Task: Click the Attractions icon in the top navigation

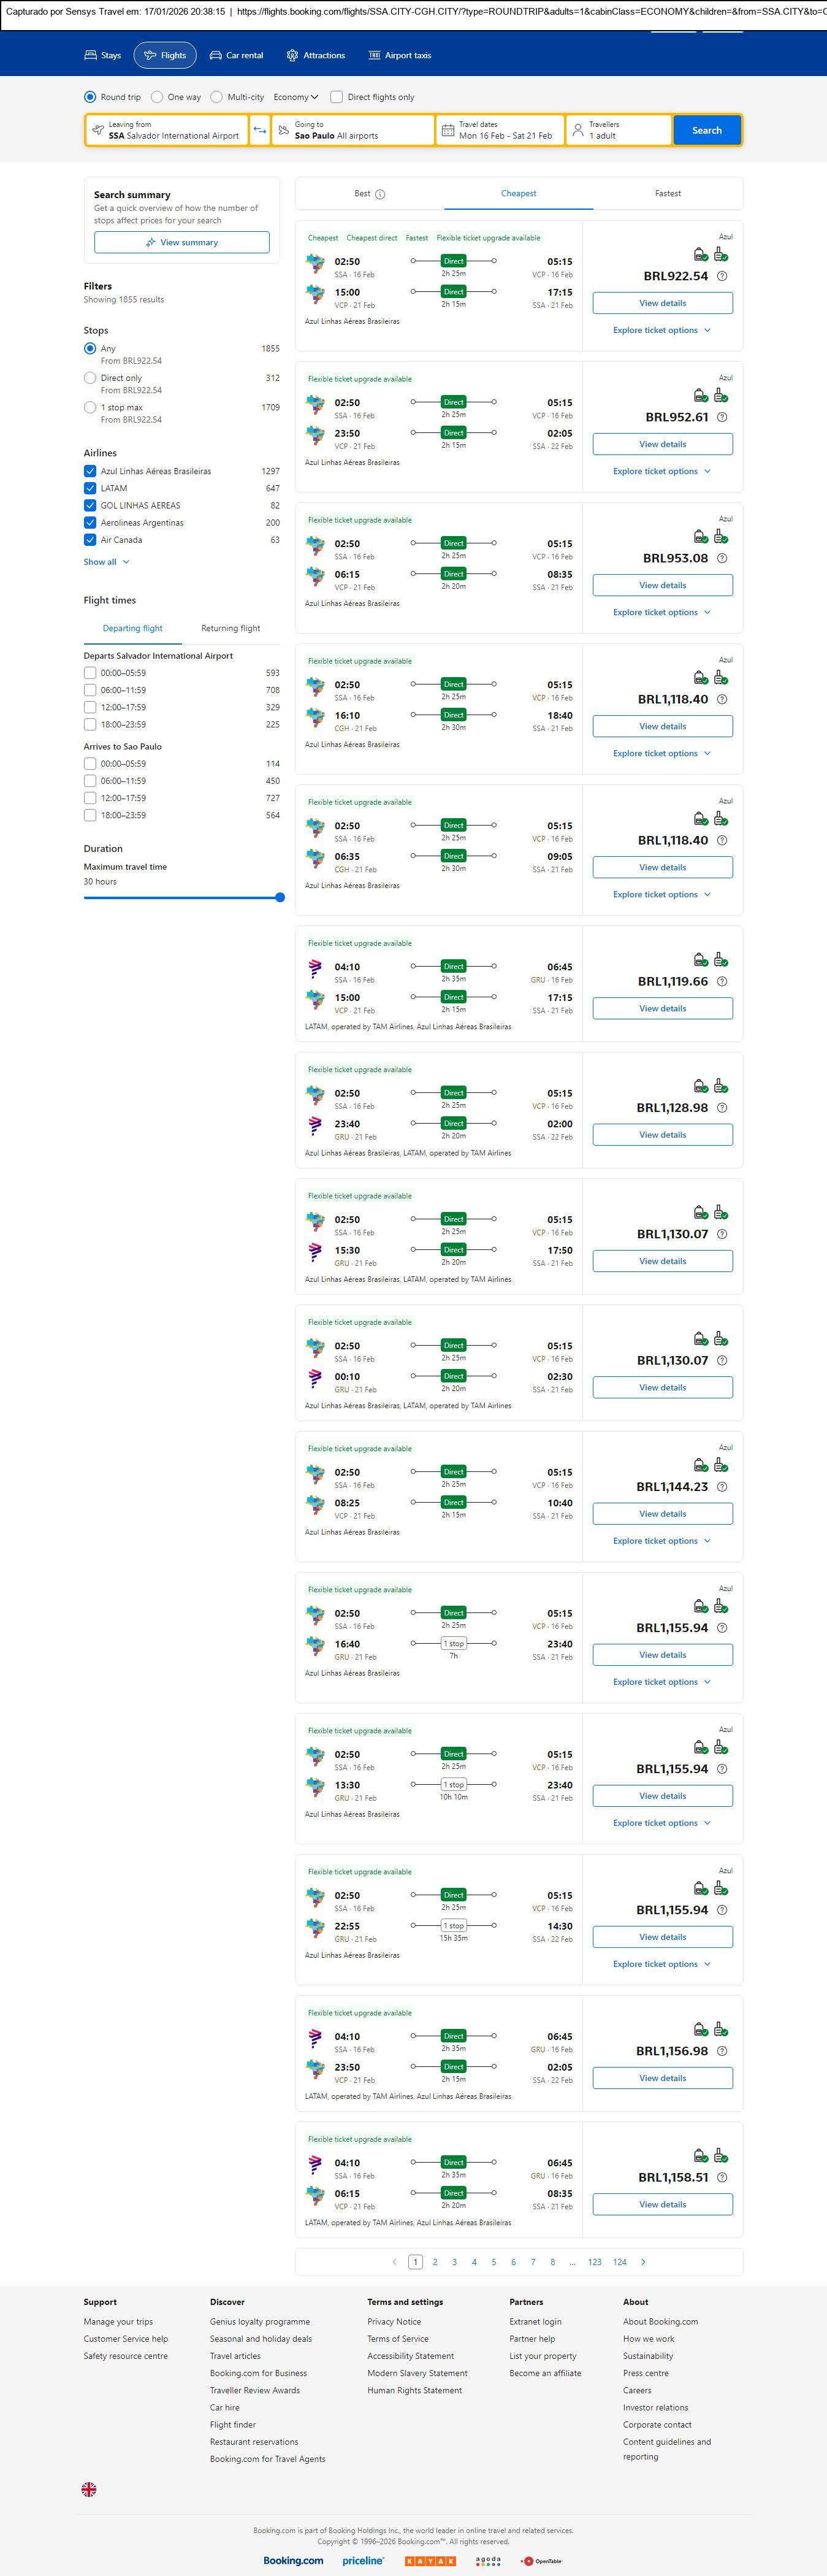Action: click(292, 56)
